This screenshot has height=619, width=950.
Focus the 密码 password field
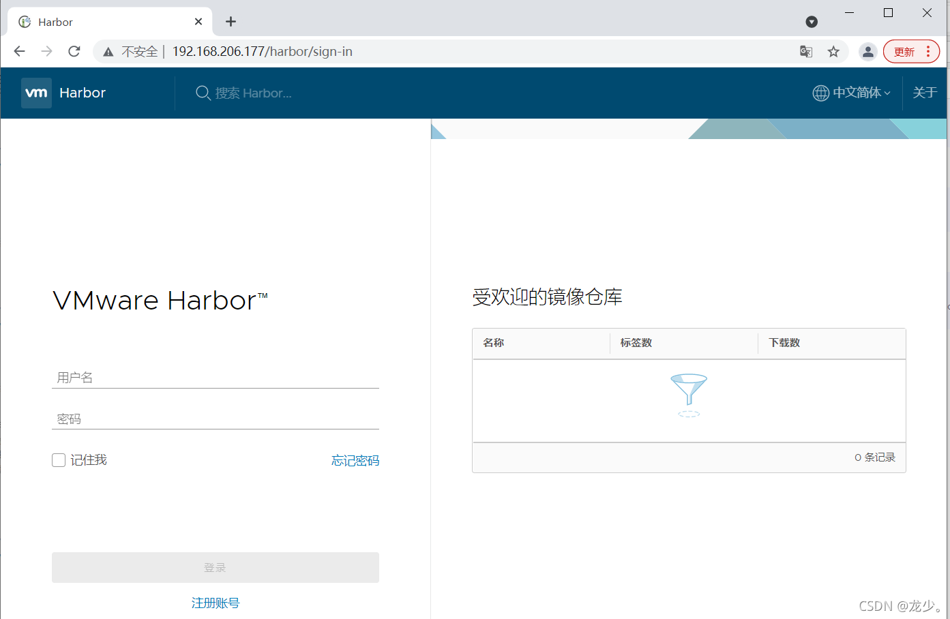(216, 419)
